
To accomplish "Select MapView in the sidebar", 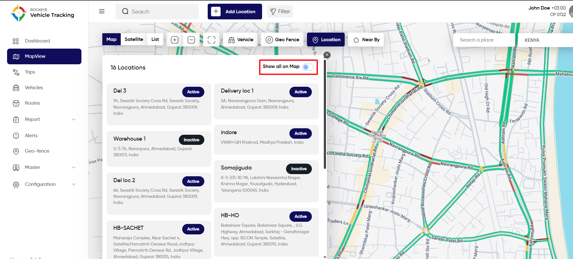I will click(x=44, y=56).
